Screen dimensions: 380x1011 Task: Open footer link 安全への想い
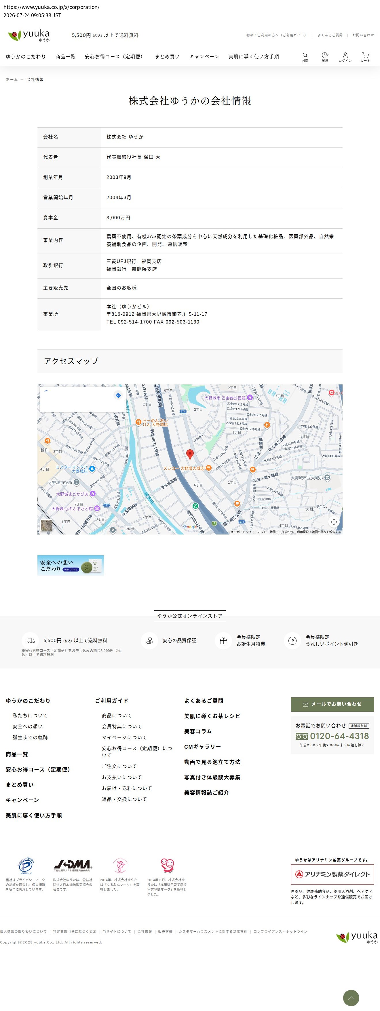click(x=28, y=726)
